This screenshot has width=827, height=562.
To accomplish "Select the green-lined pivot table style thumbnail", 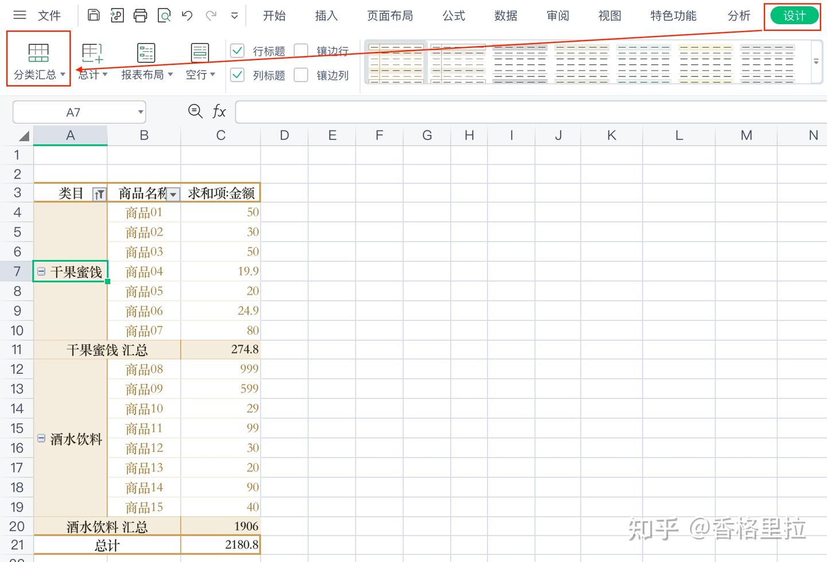I will [644, 62].
